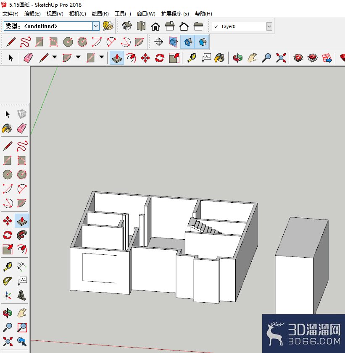The height and width of the screenshot is (353, 345).
Task: Expand the arc tool flyout arrow
Action: 78,57
